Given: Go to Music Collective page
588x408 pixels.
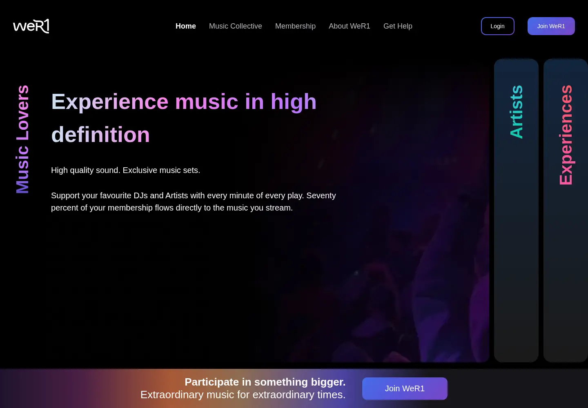Looking at the screenshot, I should [236, 26].
